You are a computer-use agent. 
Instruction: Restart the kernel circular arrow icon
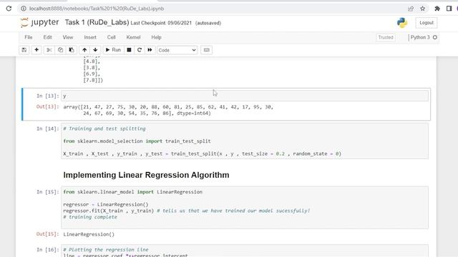[140, 50]
